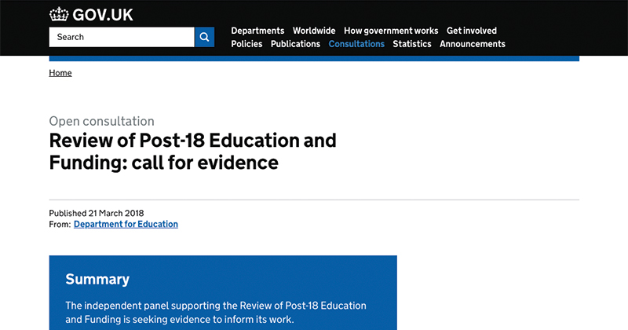
Task: Click the Published 21 March 2018 text
Action: pos(97,213)
